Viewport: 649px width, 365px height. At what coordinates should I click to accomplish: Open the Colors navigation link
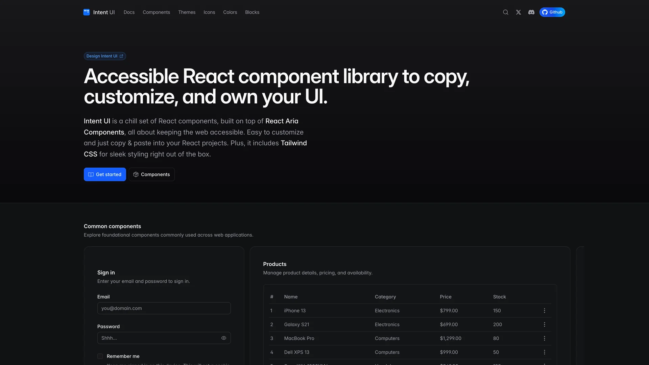pos(230,12)
